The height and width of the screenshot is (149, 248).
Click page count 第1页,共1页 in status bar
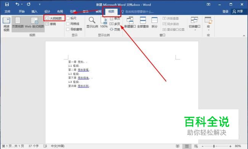[x=13, y=146]
